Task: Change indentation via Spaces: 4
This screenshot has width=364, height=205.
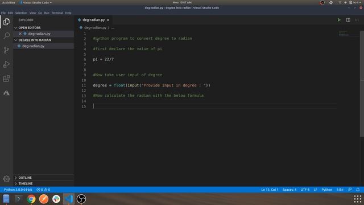Action: (289, 190)
